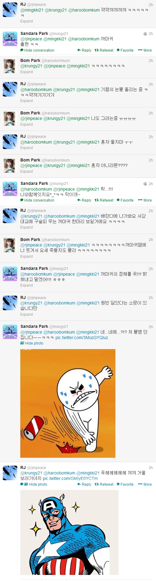
Task: Favorite Sandara's tweet with the ^_^ emoticon
Action: (125, 200)
